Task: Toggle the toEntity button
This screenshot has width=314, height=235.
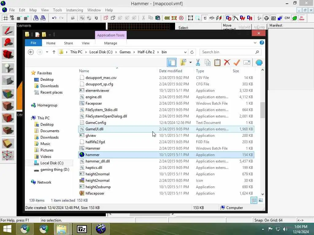Action: 259,27
